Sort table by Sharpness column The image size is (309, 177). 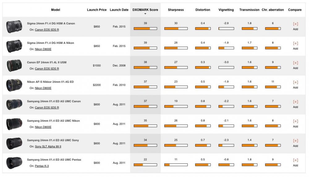176,10
